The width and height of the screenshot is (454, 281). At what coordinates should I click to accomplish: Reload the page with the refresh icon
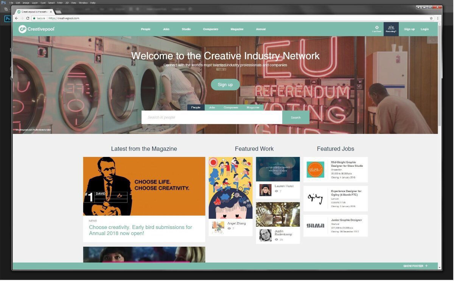[x=28, y=18]
